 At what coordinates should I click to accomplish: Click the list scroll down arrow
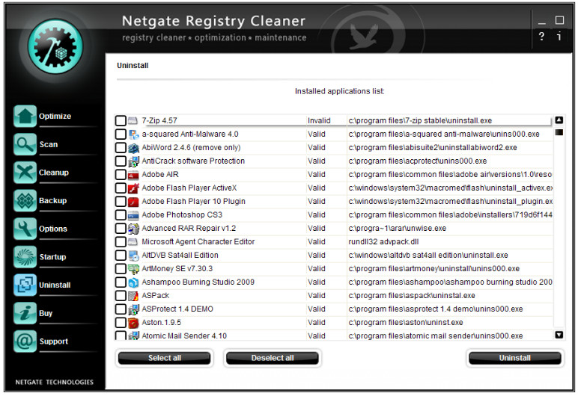559,335
